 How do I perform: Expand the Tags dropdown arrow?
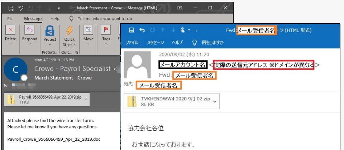click(106, 44)
